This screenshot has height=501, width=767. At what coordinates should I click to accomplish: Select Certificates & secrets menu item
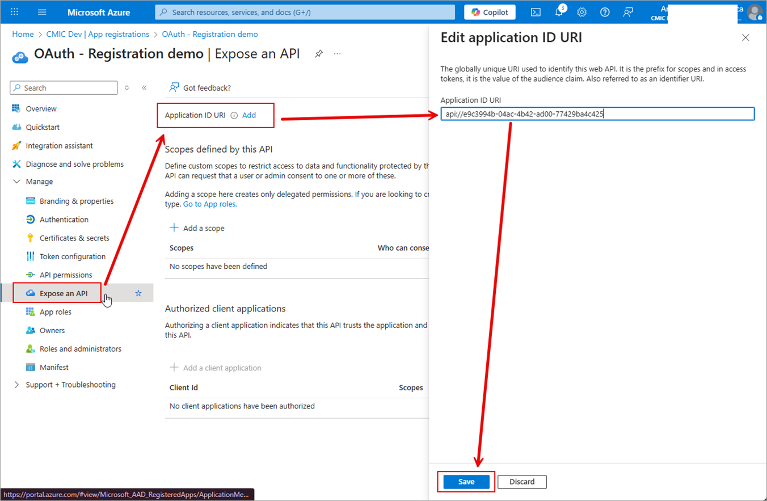(73, 238)
